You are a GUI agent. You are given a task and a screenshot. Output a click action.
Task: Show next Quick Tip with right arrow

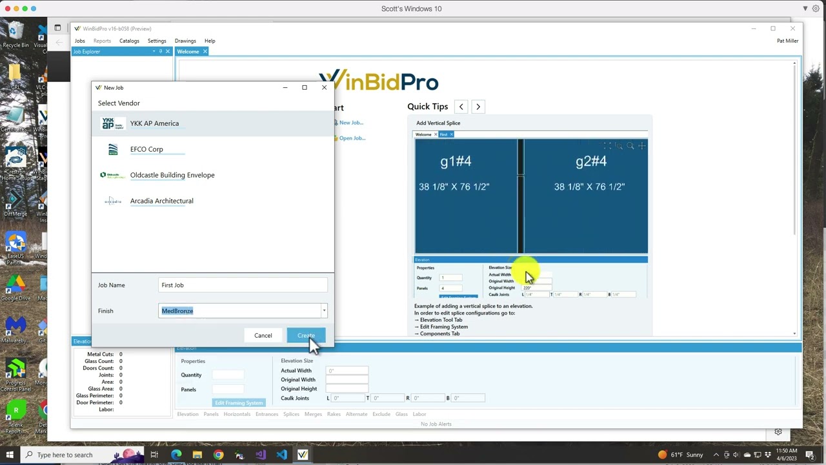(478, 107)
